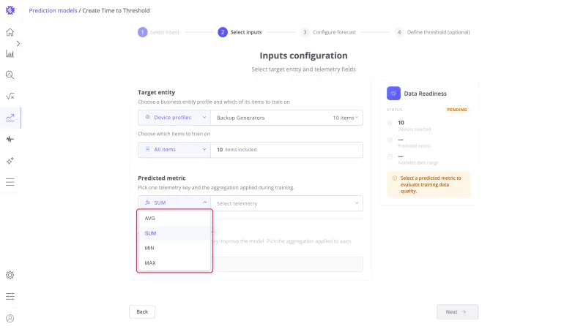The height and width of the screenshot is (329, 586).
Task: Click the 10 items included field
Action: tap(286, 150)
